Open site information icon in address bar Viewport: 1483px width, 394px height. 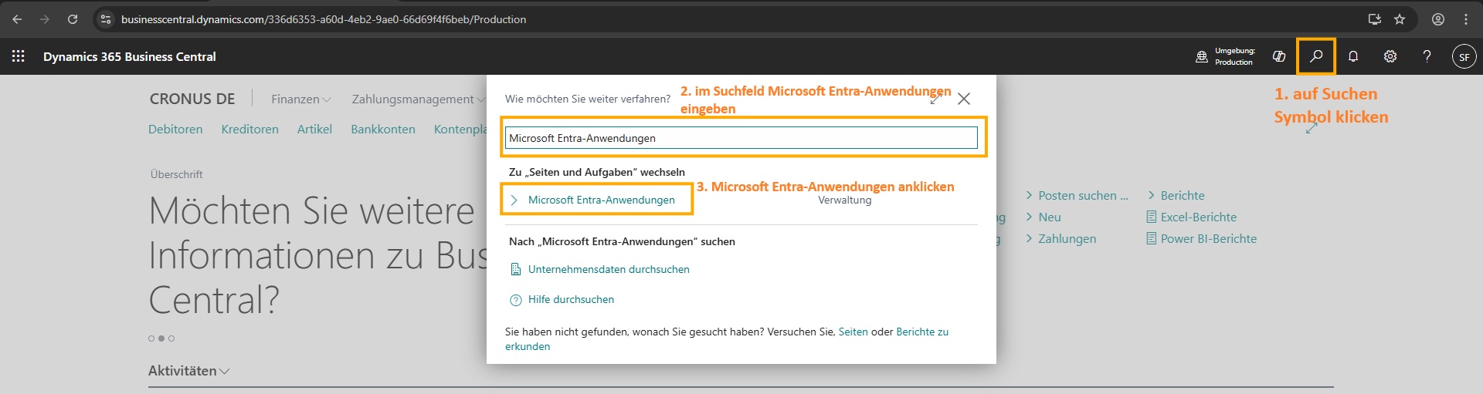(x=107, y=19)
